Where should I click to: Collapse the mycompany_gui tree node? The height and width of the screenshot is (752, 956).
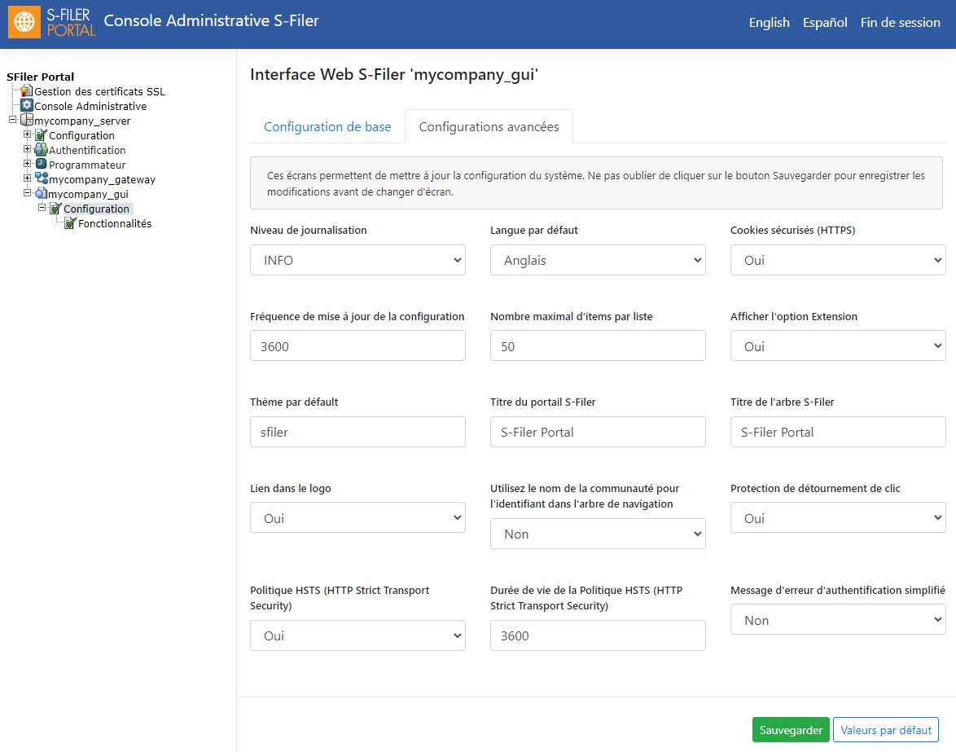(27, 193)
